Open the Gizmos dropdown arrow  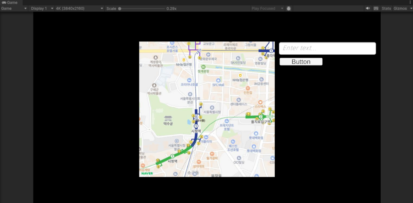point(411,8)
